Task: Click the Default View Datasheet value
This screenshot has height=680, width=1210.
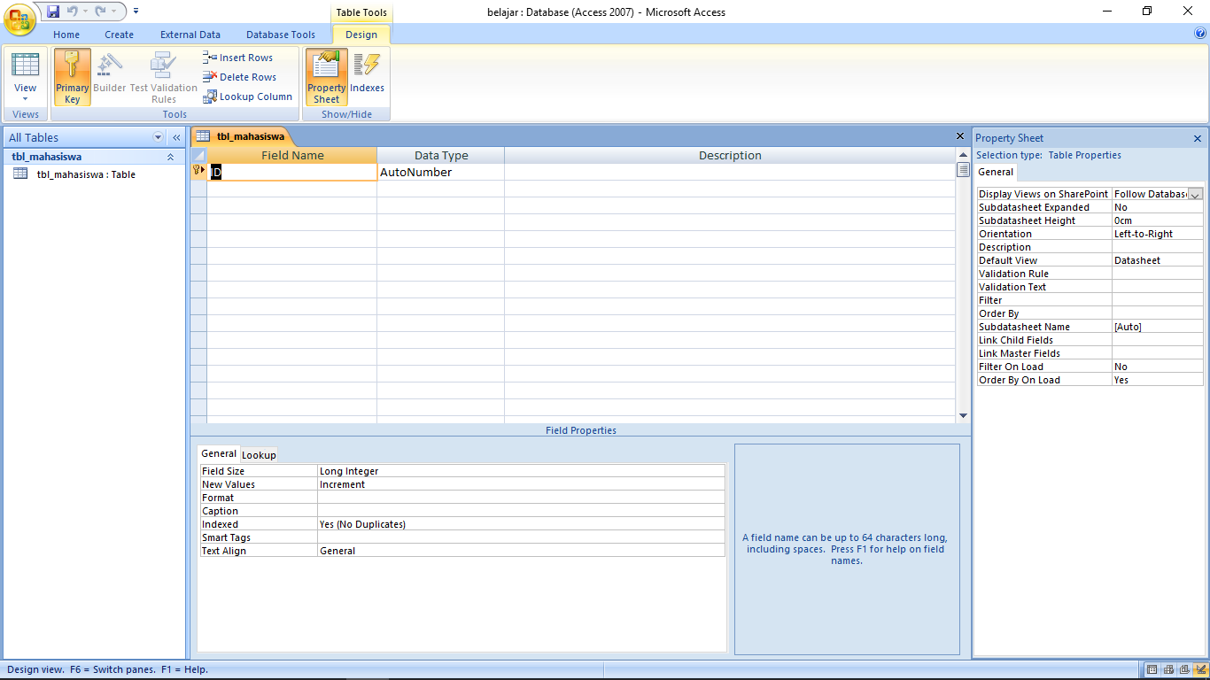Action: click(x=1158, y=260)
